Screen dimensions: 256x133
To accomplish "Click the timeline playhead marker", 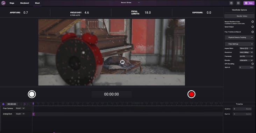I will 33,104.
